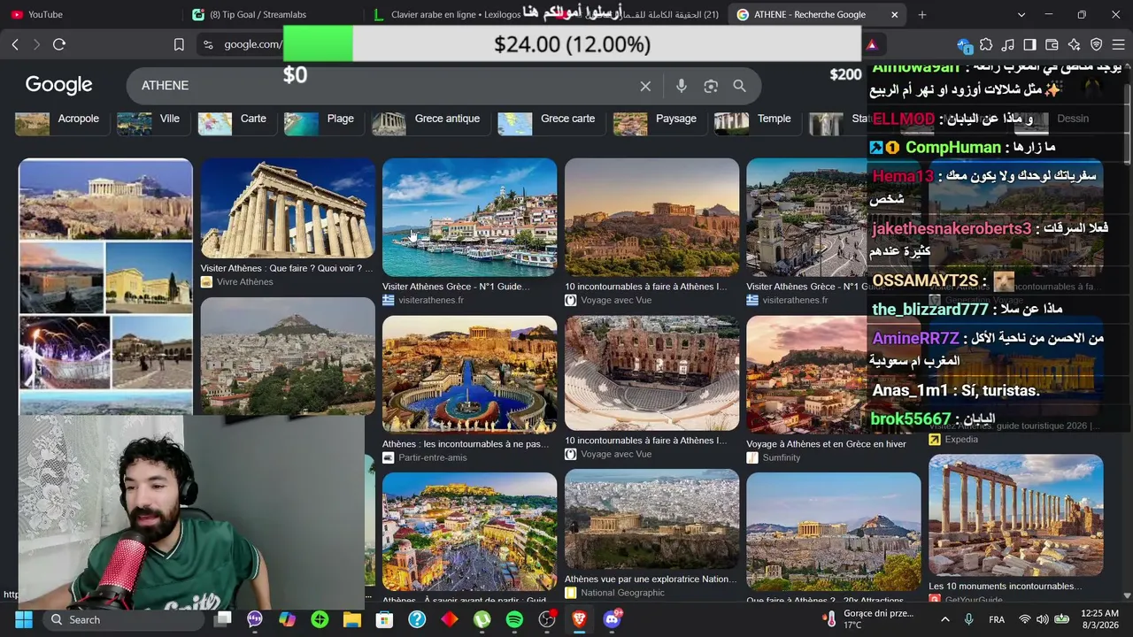Reload the Google results page
Viewport: 1133px width, 637px height.
pos(59,44)
